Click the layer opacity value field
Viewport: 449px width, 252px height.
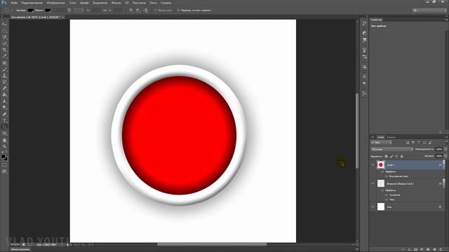point(439,149)
